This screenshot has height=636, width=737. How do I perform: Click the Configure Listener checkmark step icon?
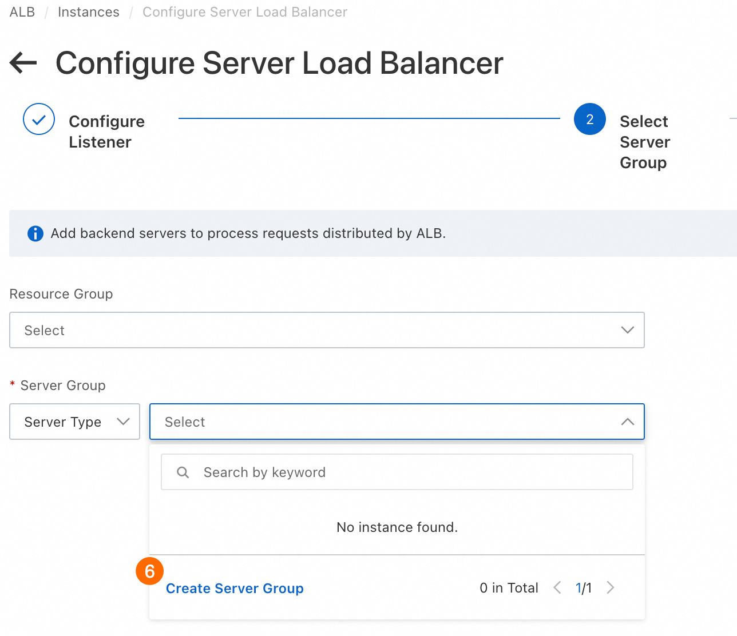point(39,119)
